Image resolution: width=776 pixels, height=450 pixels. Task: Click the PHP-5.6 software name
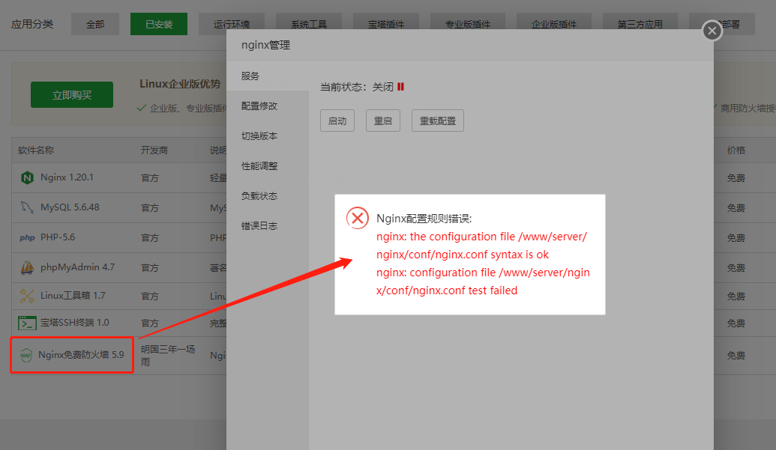pos(58,237)
